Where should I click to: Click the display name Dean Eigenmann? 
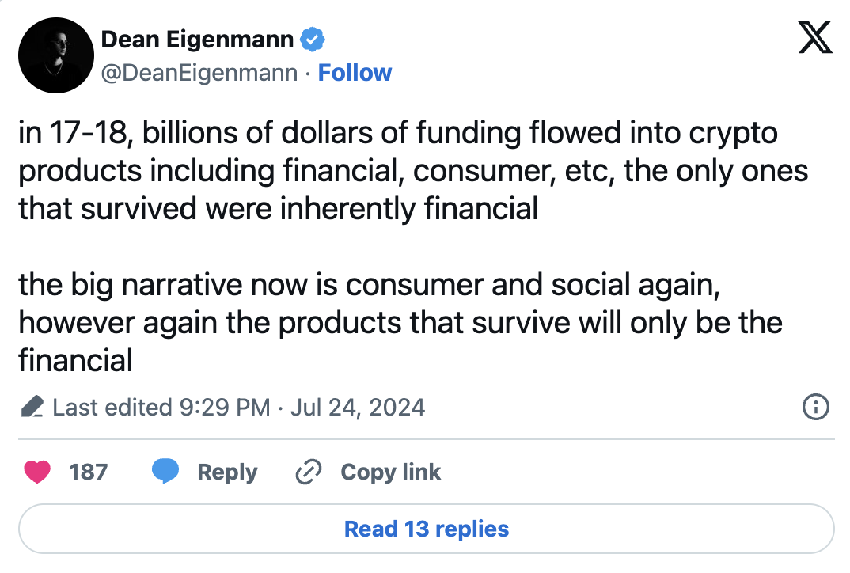pyautogui.click(x=197, y=39)
